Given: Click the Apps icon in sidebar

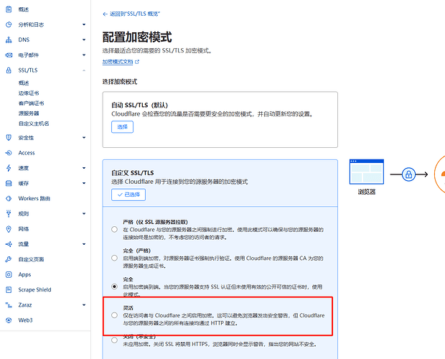Looking at the screenshot, I should (x=9, y=274).
